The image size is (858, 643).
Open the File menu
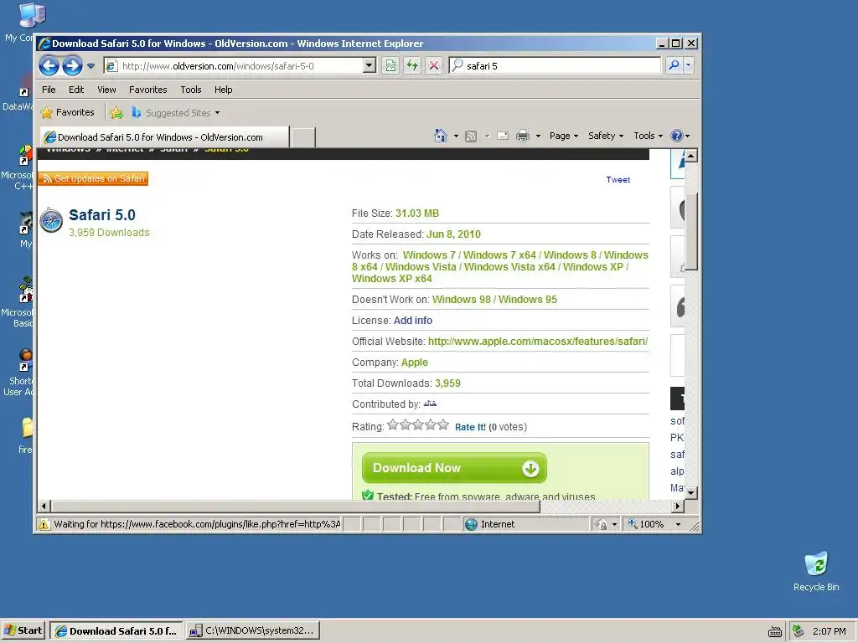pos(49,90)
